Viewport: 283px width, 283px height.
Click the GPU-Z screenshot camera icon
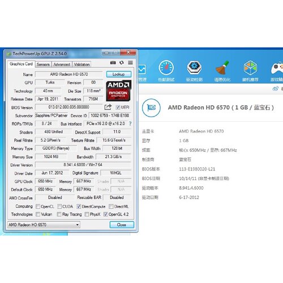point(113,63)
